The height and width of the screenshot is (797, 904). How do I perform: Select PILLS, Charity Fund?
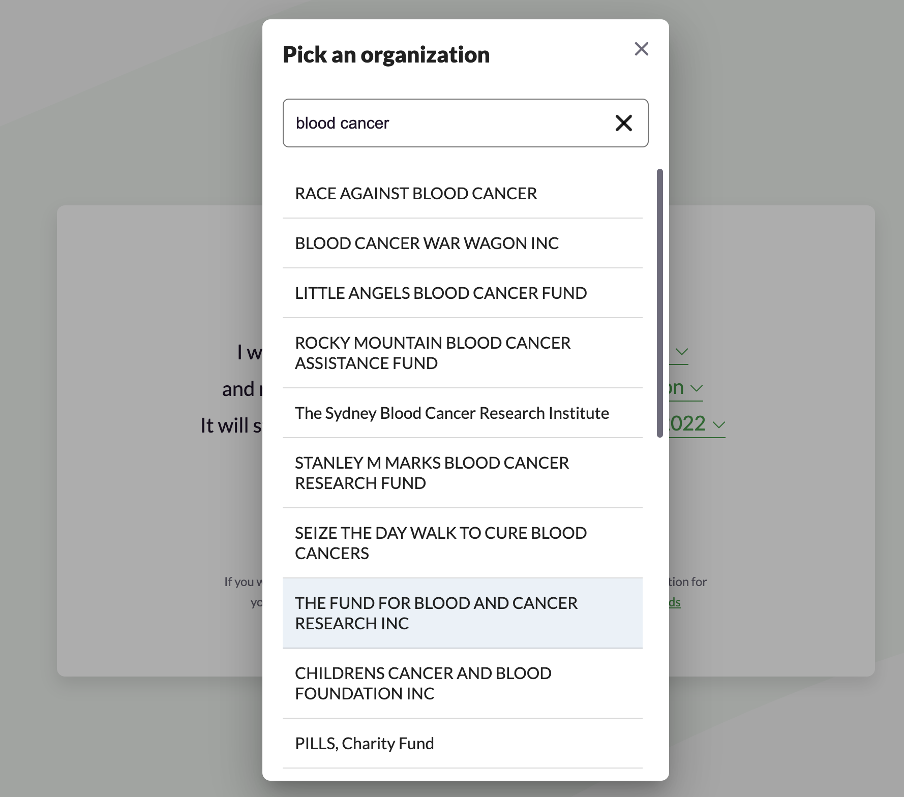point(463,744)
